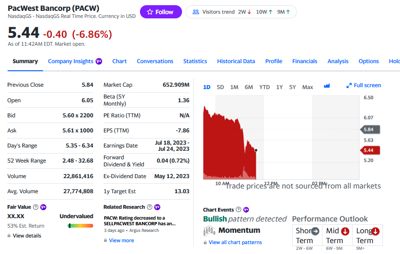This screenshot has width=400, height=254.
Task: Open the Historical Data tab
Action: 236,61
